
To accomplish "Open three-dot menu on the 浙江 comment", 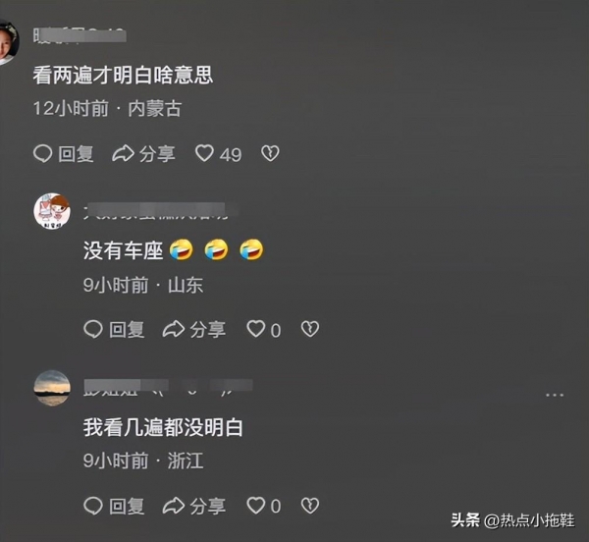I will [555, 395].
